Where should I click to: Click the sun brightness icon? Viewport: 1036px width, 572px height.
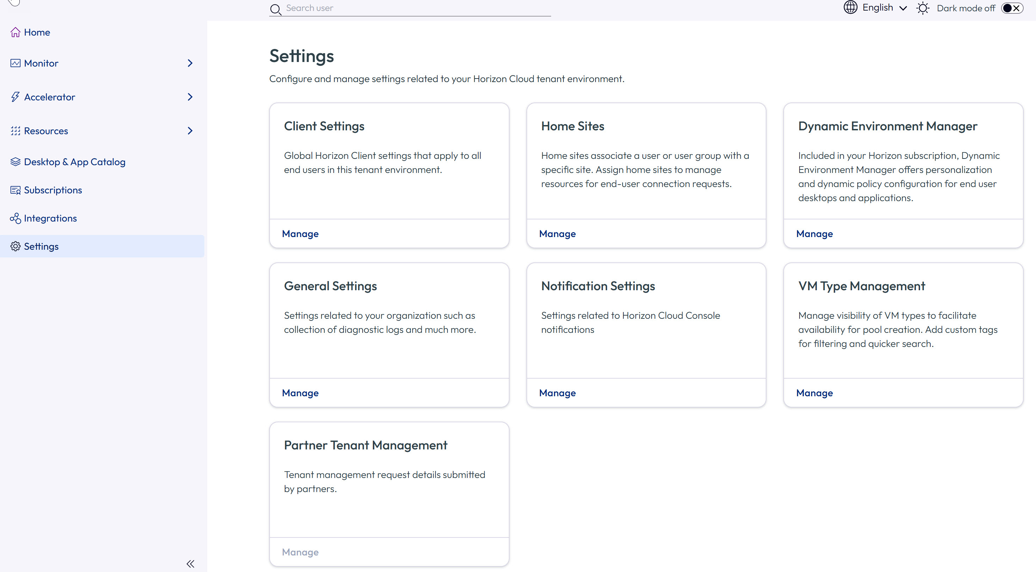pyautogui.click(x=923, y=8)
